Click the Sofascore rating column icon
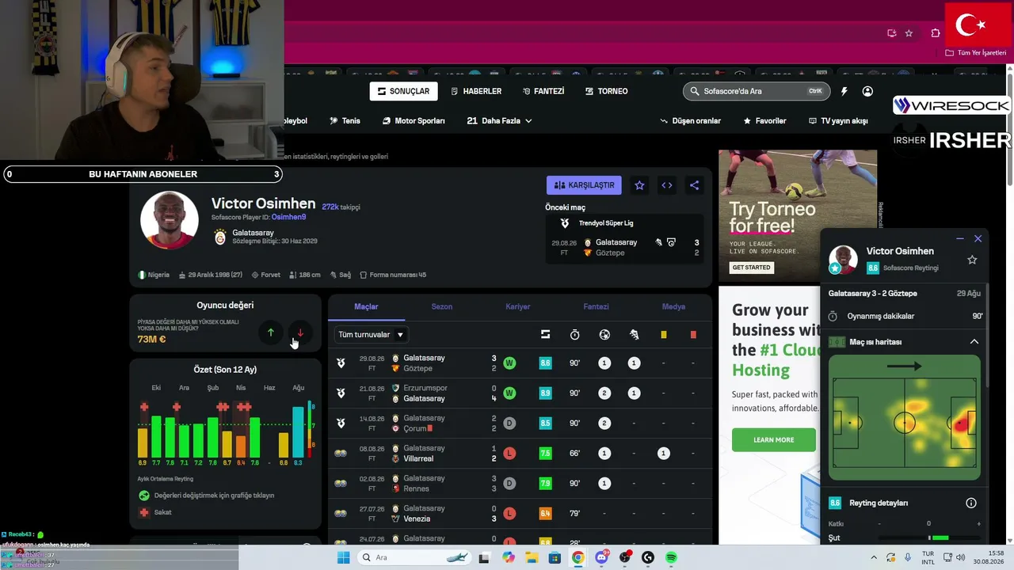Viewport: 1014px width, 570px height. (x=545, y=335)
